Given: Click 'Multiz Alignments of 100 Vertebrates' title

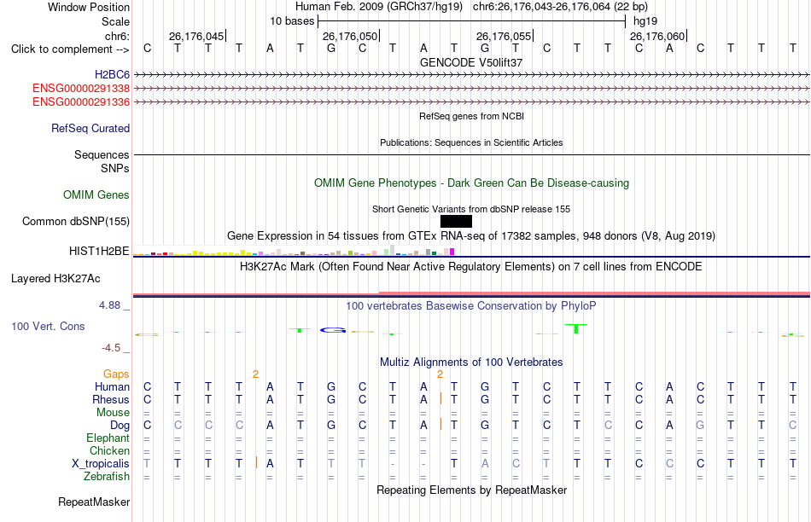Looking at the screenshot, I should (471, 362).
